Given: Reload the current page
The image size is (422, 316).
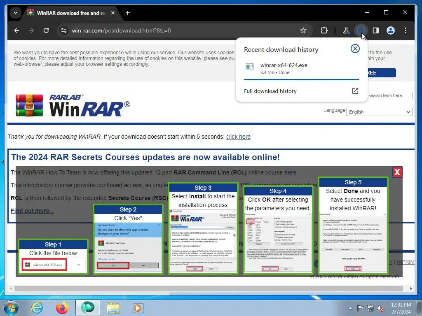Looking at the screenshot, I should click(46, 30).
